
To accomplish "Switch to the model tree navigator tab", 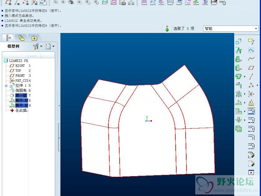I will point(8,38).
